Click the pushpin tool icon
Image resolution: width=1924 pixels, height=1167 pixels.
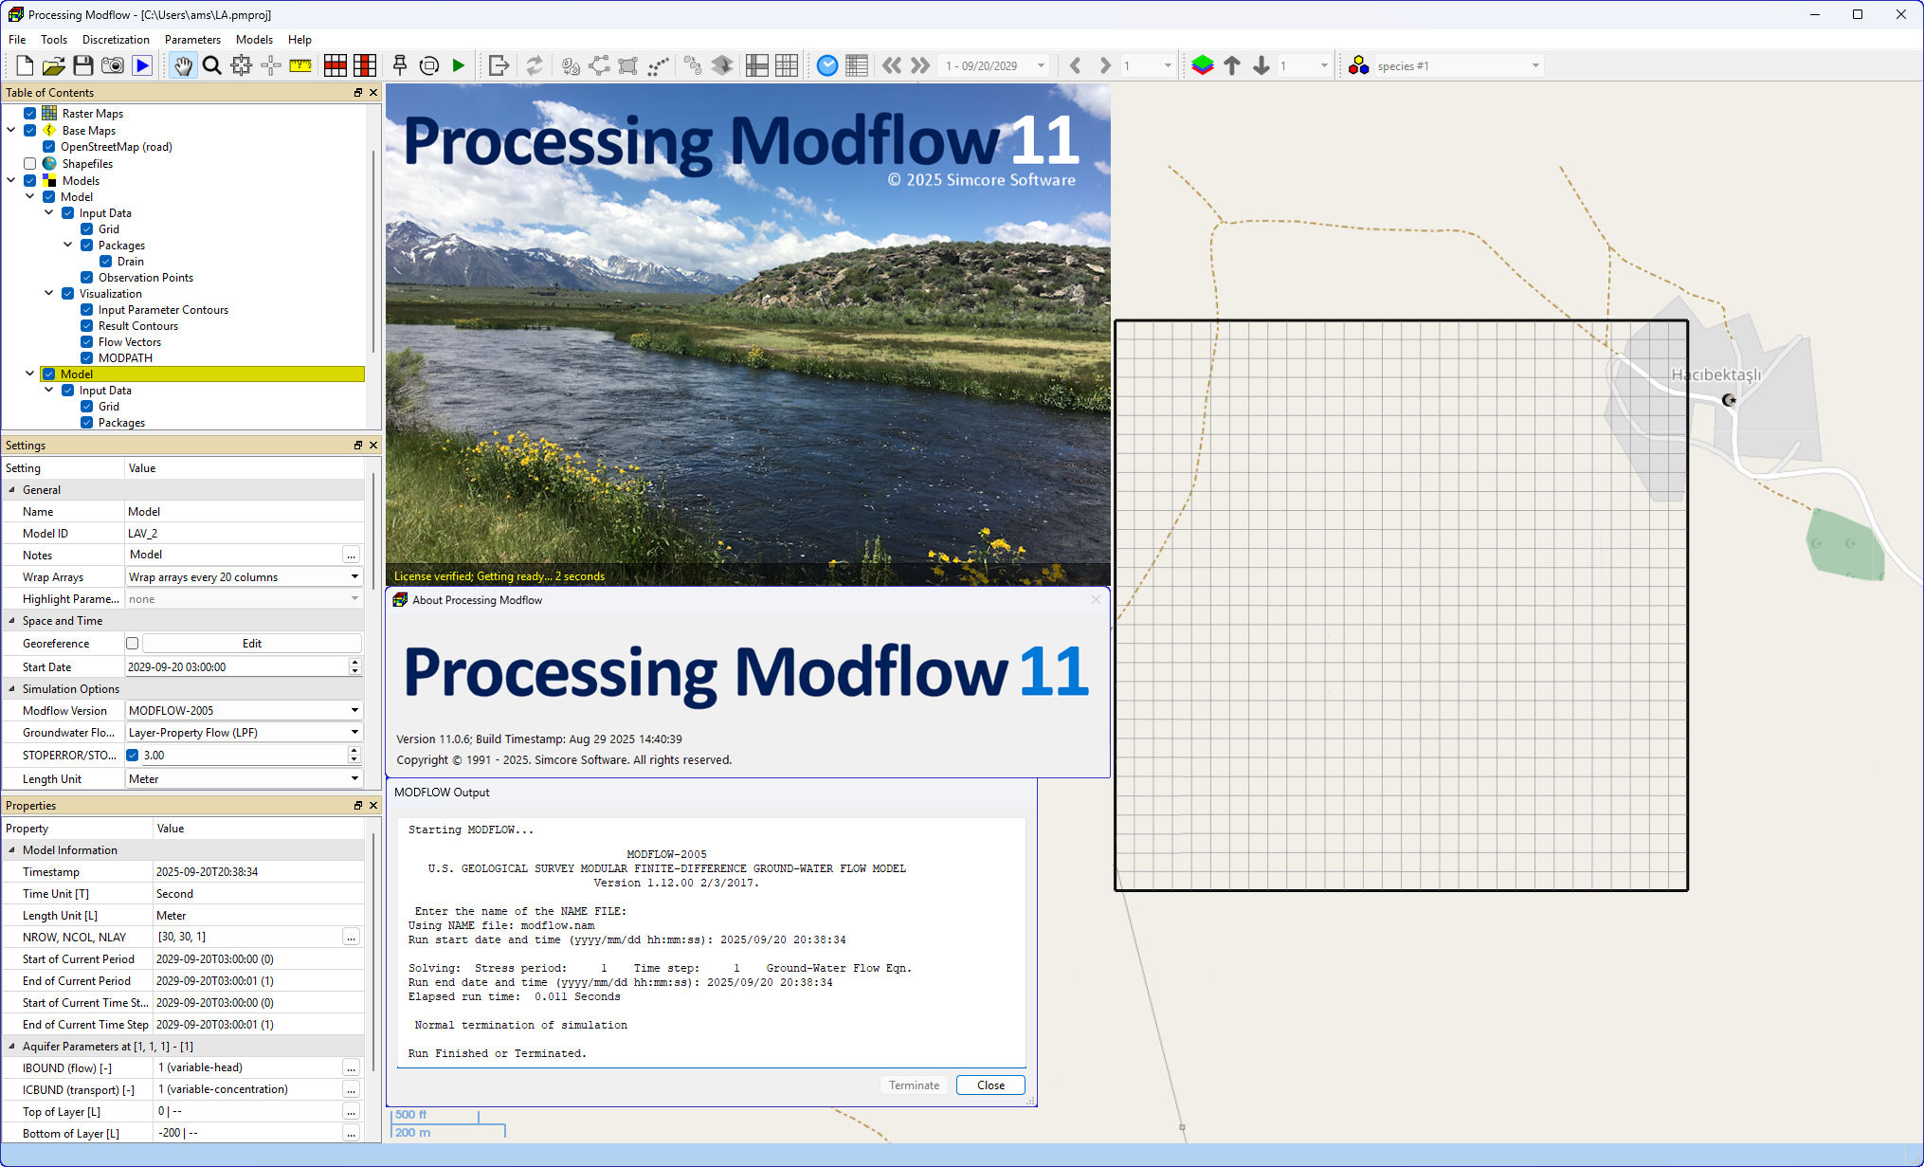pyautogui.click(x=400, y=65)
